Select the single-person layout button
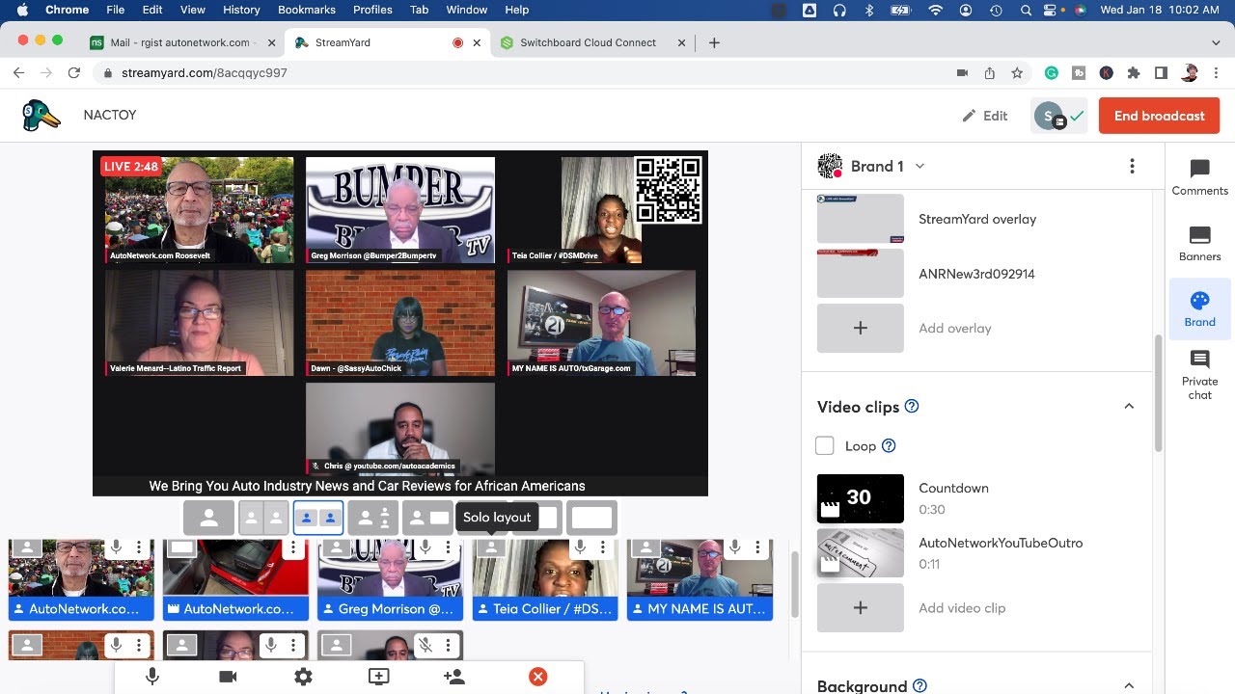The width and height of the screenshot is (1235, 694). [208, 518]
